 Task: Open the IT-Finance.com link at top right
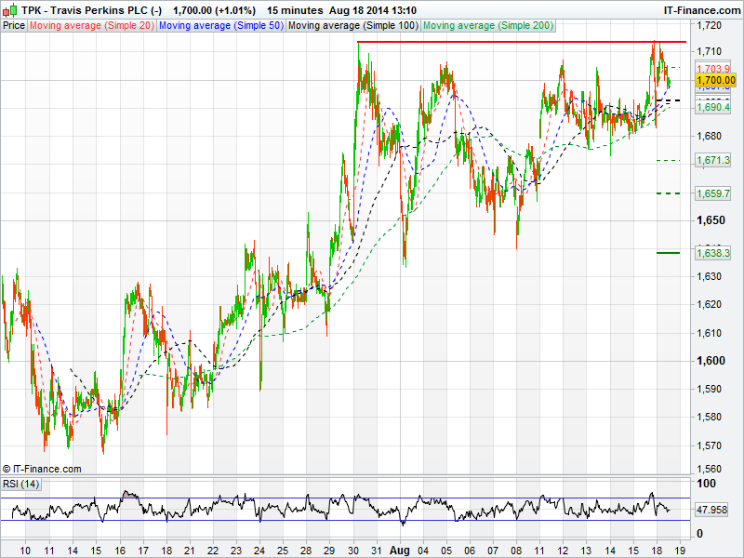click(700, 9)
